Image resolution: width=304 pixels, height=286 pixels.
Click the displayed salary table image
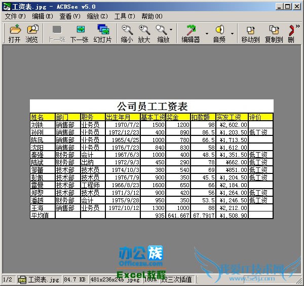(151, 159)
